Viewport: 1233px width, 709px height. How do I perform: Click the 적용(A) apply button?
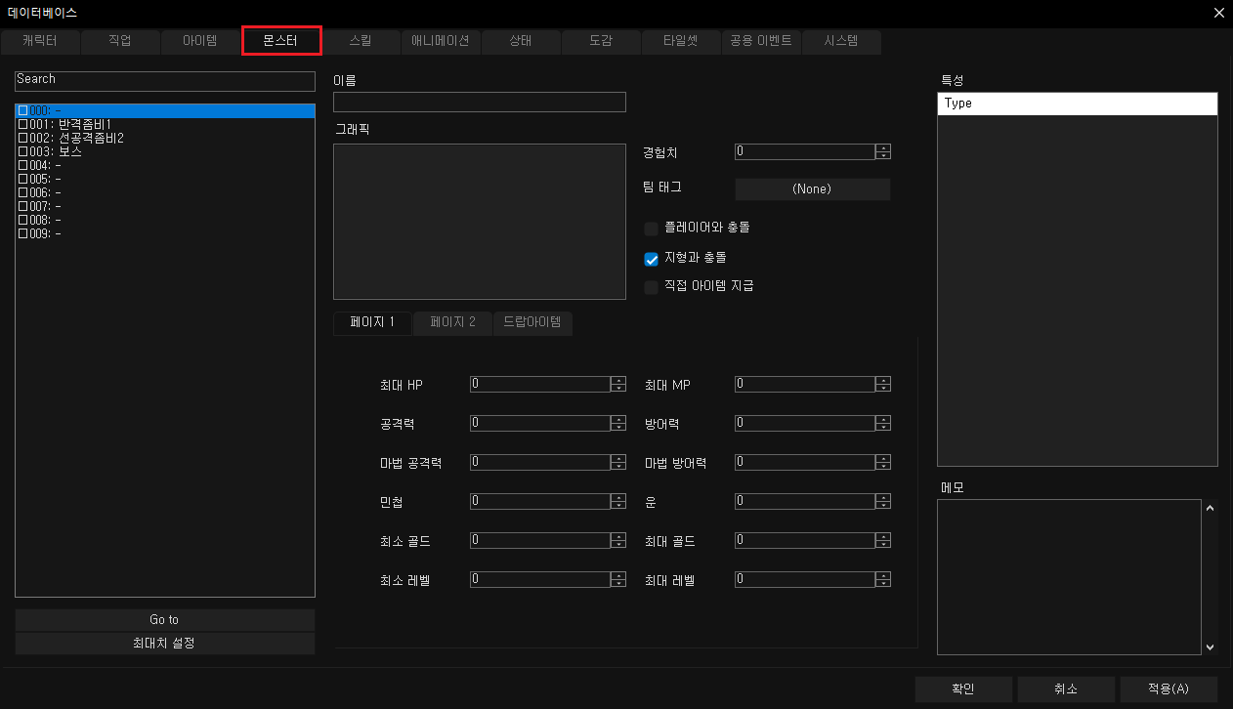click(1168, 688)
